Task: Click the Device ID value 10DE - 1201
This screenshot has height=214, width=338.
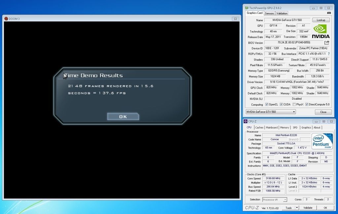Action: (x=272, y=48)
